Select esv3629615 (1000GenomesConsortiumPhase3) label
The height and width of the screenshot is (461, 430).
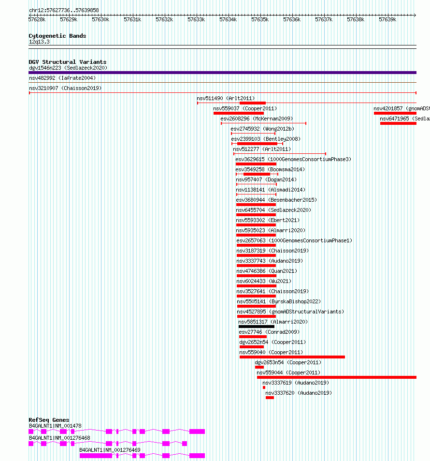click(293, 159)
